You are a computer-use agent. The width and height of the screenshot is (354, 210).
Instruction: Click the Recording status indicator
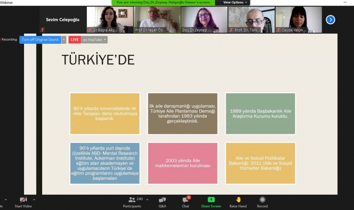[x=9, y=39]
